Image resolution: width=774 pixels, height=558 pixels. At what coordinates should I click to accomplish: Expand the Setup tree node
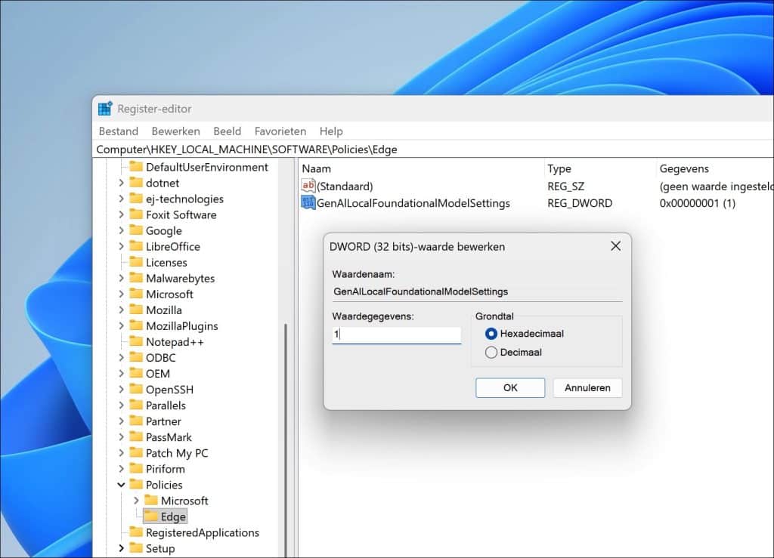122,549
